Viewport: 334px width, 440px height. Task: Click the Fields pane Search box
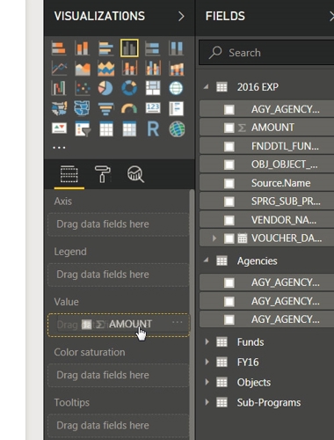point(266,53)
